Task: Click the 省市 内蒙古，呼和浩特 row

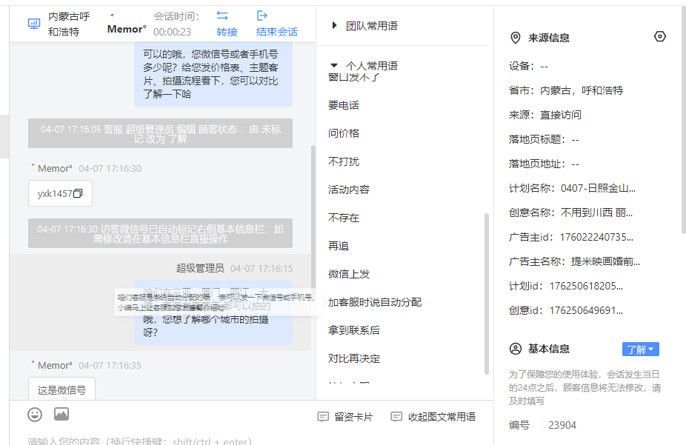Action: point(566,90)
